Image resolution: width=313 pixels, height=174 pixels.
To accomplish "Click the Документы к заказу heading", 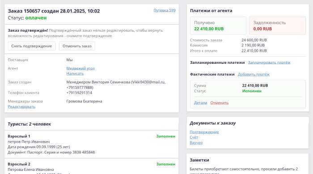I will point(213,123).
